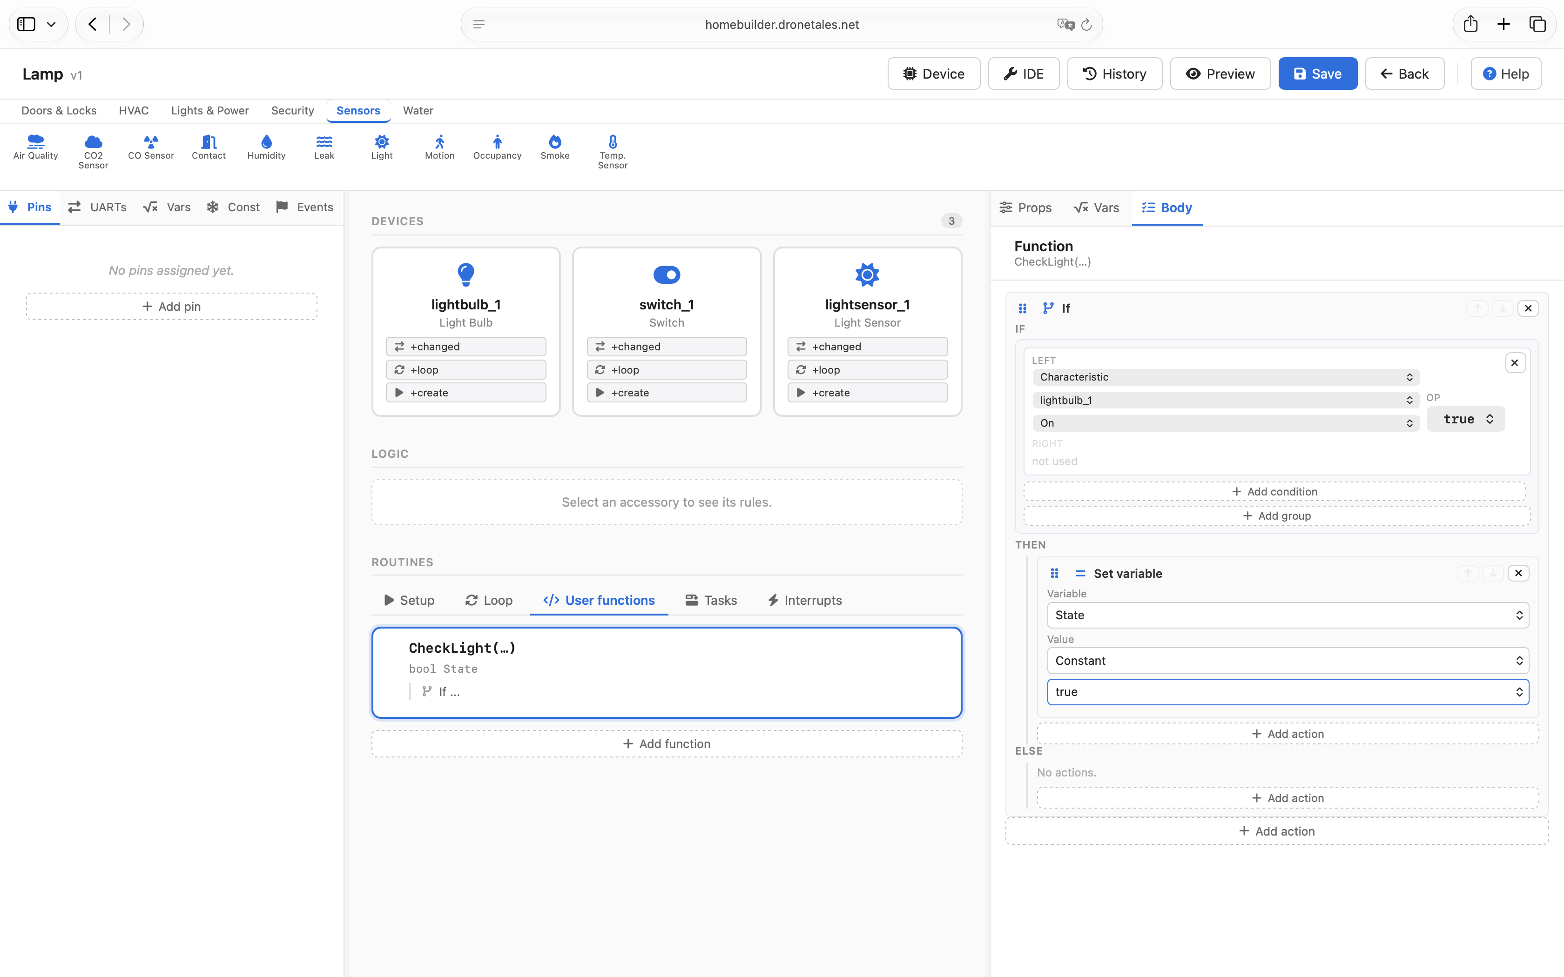Screen dimensions: 1564x977
Task: Remove the If block with its X
Action: click(x=1529, y=308)
